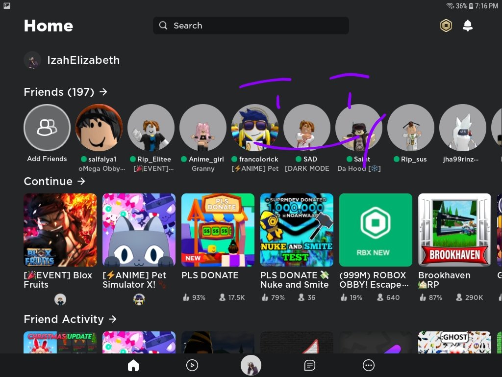Expand the Continue section
Viewport: 502px width, 377px height.
point(54,182)
